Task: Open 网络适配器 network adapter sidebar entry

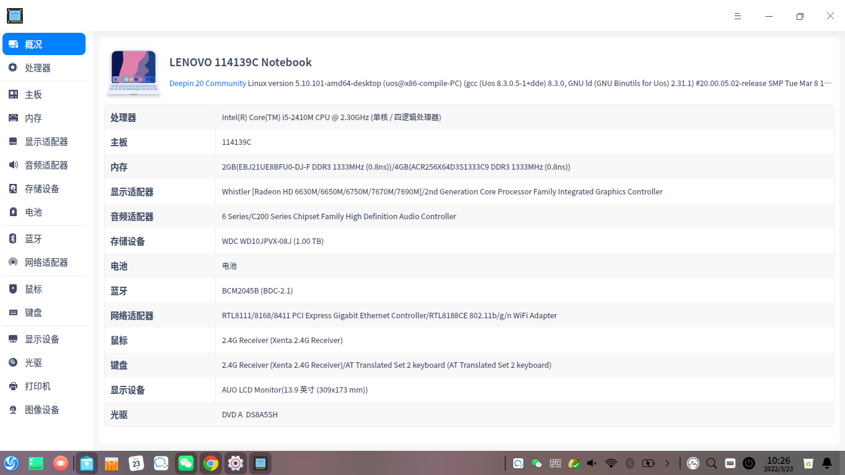Action: 44,262
